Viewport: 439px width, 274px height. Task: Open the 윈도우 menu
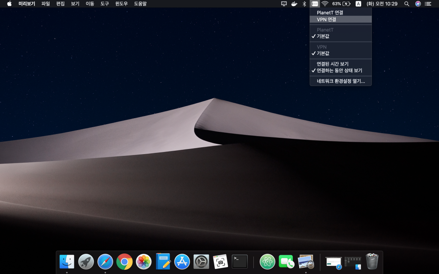tap(121, 3)
